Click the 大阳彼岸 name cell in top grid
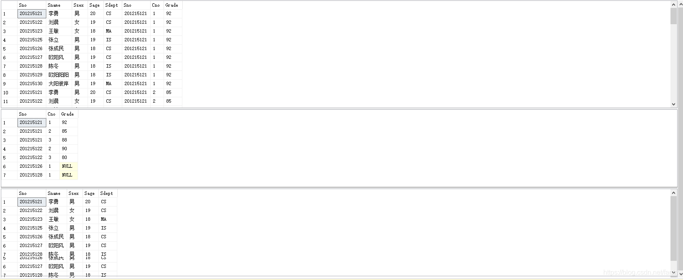Screen dimensions: 683x280 coord(59,83)
